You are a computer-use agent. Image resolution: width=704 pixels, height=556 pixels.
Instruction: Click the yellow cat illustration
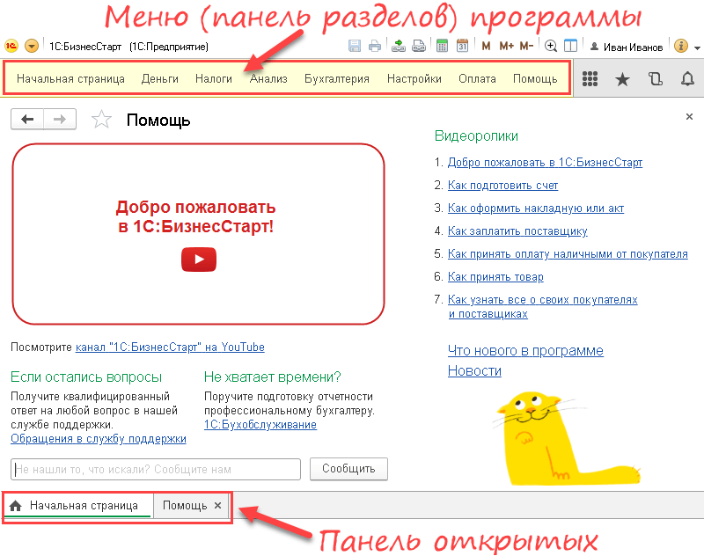click(565, 439)
